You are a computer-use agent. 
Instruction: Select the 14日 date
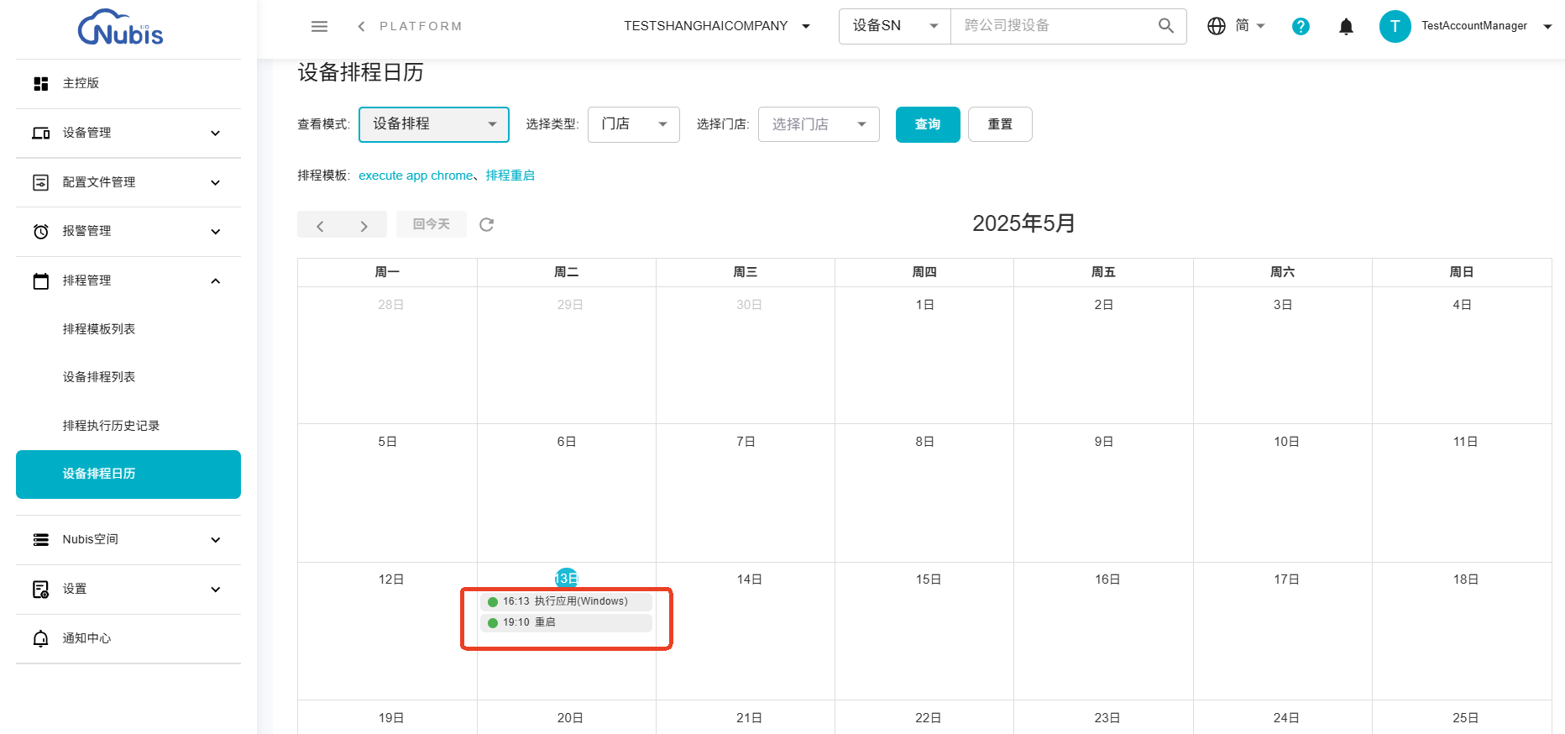pyautogui.click(x=749, y=579)
